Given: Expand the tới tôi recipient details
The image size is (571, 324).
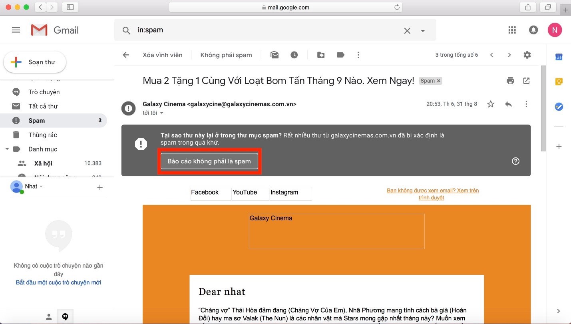Looking at the screenshot, I should coord(162,113).
